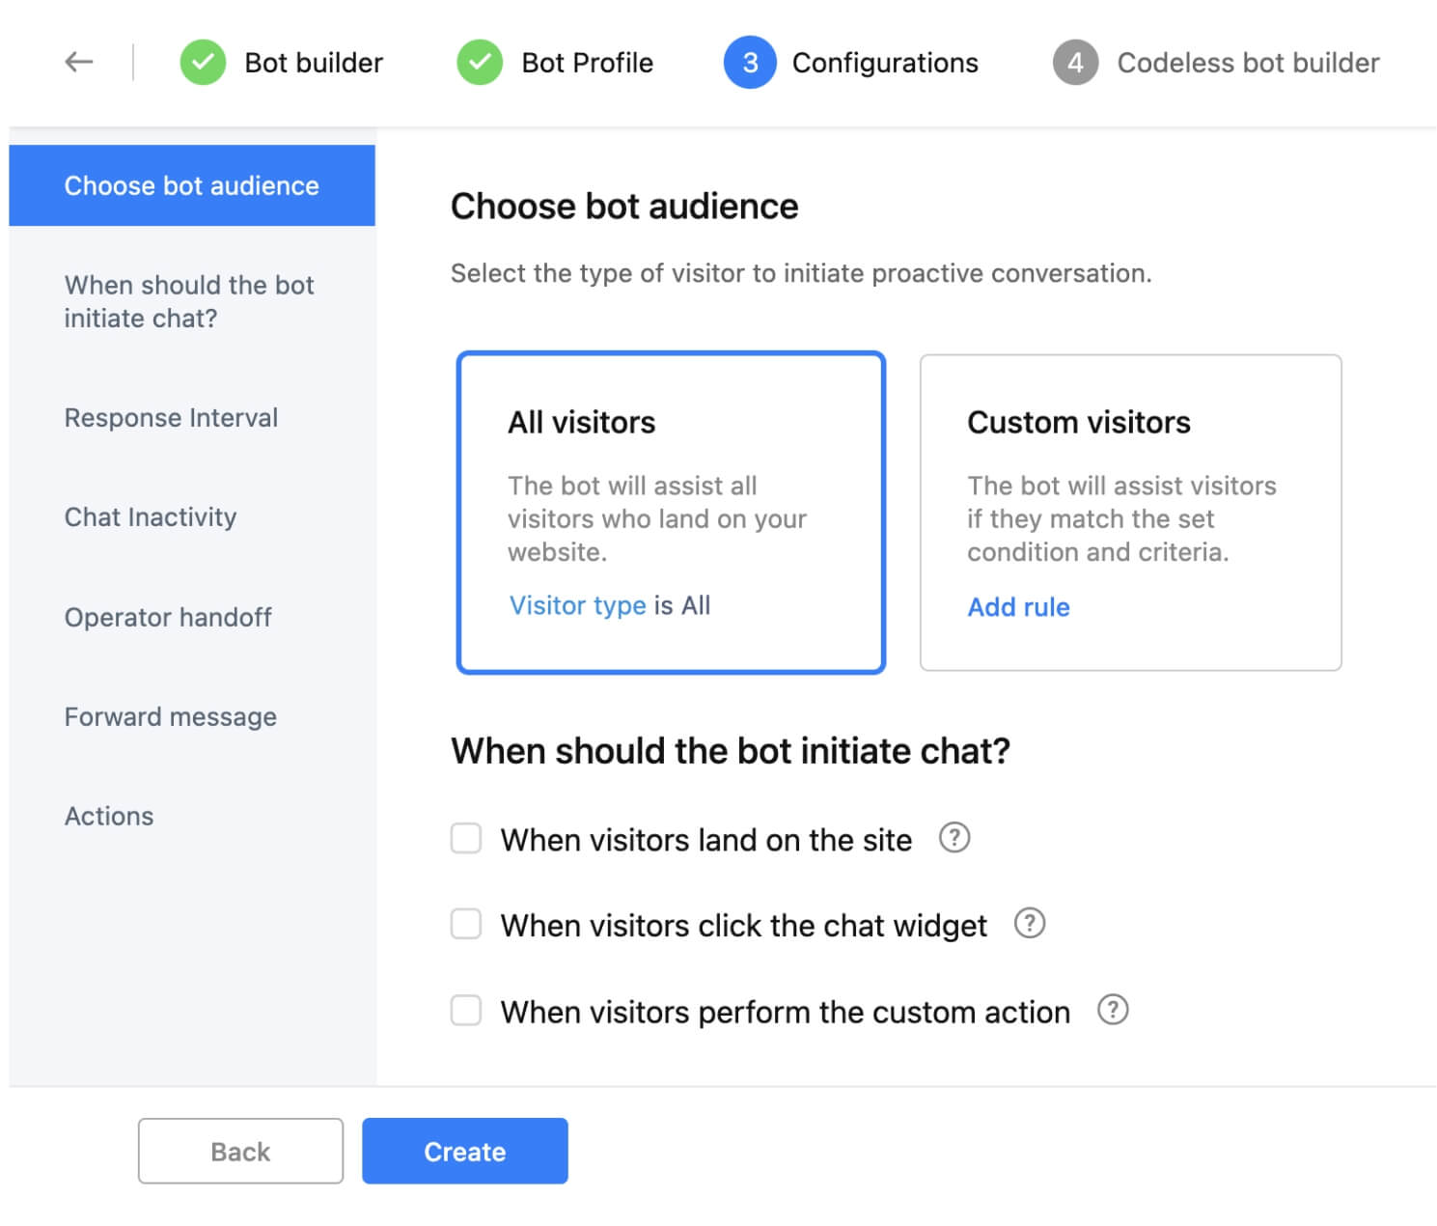Enable When visitors land on the site
The height and width of the screenshot is (1226, 1437).
tap(466, 838)
